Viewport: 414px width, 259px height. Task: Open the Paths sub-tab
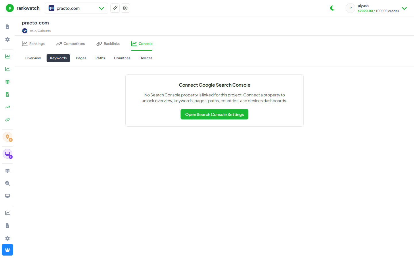click(x=100, y=58)
